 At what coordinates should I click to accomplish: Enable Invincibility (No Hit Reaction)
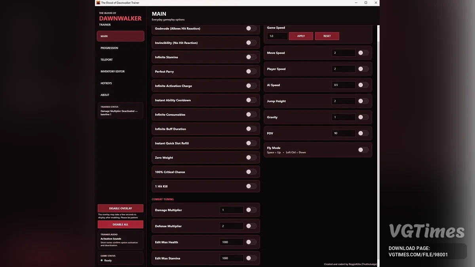[x=251, y=43]
